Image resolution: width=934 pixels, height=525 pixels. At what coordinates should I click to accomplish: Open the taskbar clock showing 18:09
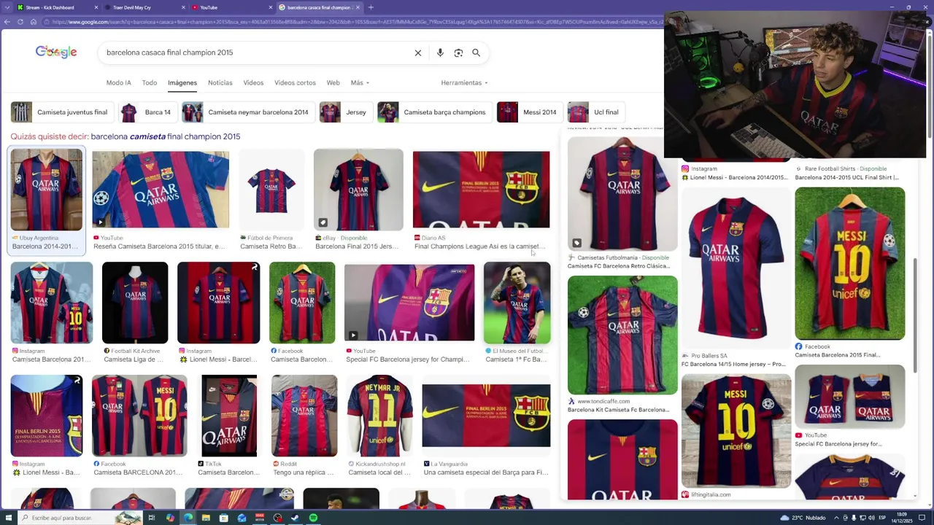(x=903, y=518)
